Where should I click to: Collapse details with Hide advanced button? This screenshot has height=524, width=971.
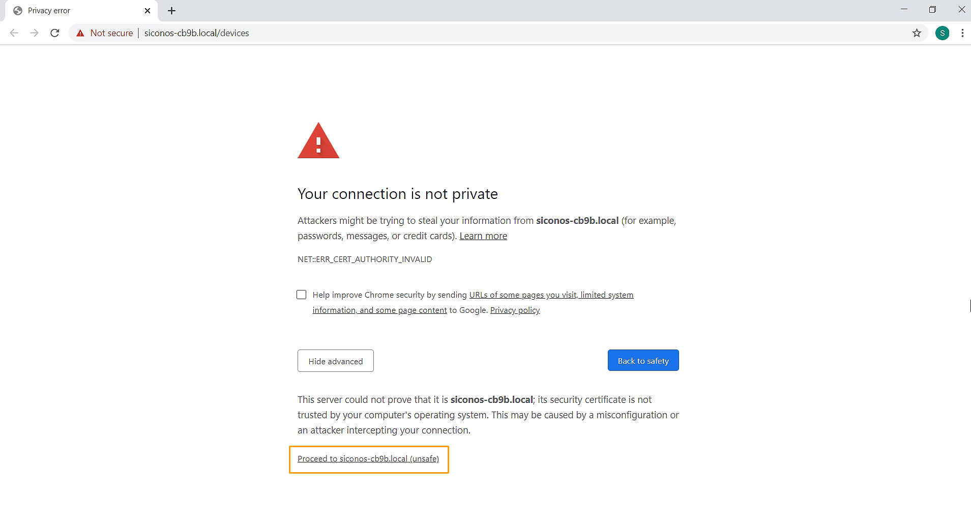(x=336, y=361)
